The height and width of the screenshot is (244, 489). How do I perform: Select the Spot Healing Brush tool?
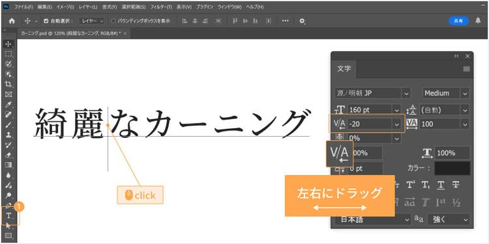[8, 115]
